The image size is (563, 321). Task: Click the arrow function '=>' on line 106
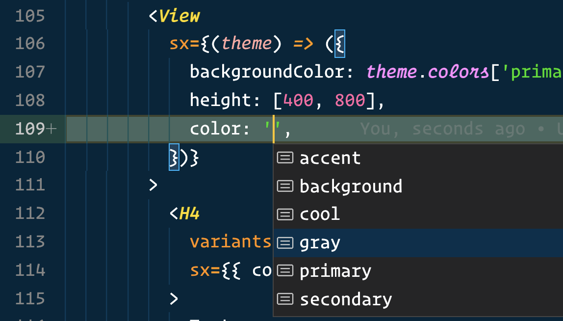coord(304,44)
